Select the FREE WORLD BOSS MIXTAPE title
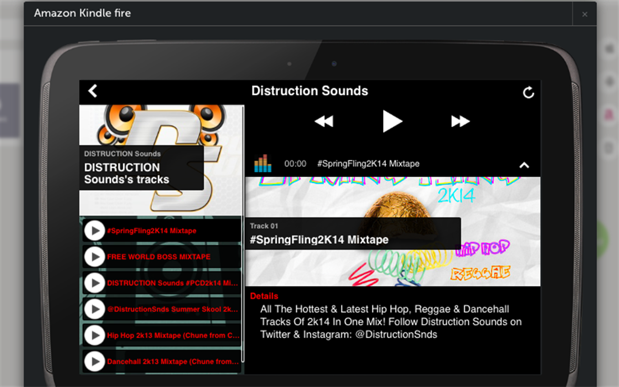619x387 pixels. (x=159, y=257)
